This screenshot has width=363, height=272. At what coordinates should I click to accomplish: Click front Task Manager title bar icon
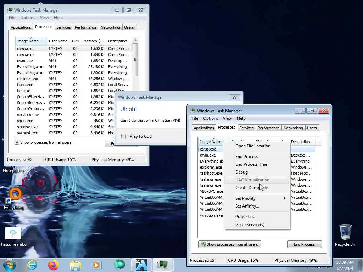(192, 111)
